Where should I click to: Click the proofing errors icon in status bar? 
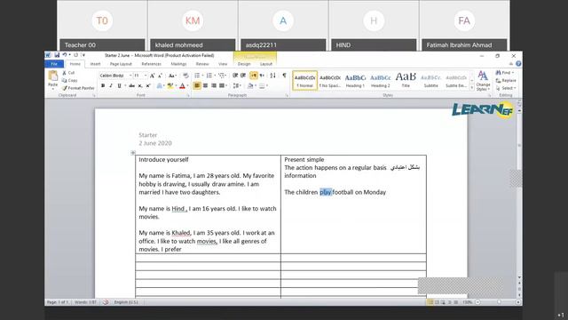point(106,302)
